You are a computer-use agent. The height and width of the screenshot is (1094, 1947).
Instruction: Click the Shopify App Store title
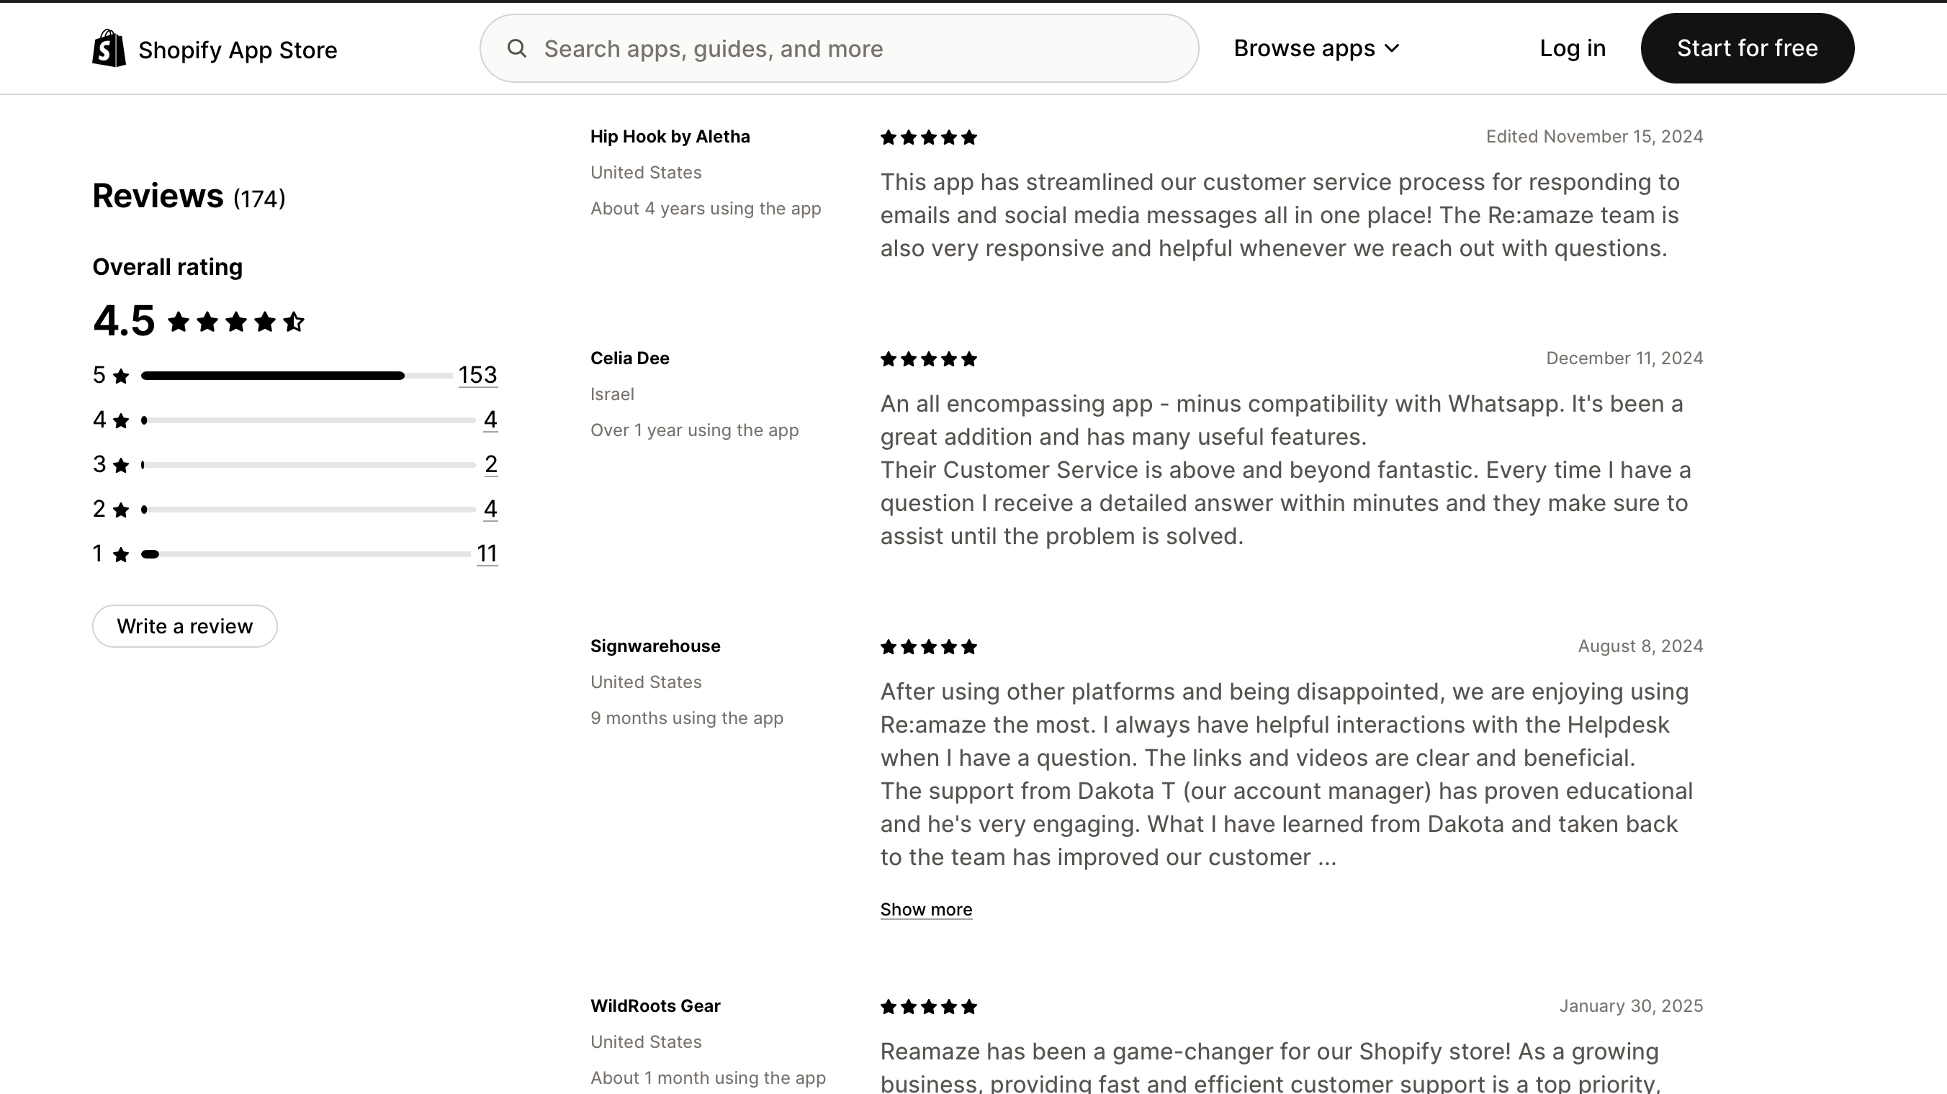click(238, 50)
